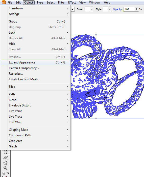Viewport: 144px width, 177px height.
Task: Swap Fill and Stroke arrows icon
Action: (x=8, y=173)
